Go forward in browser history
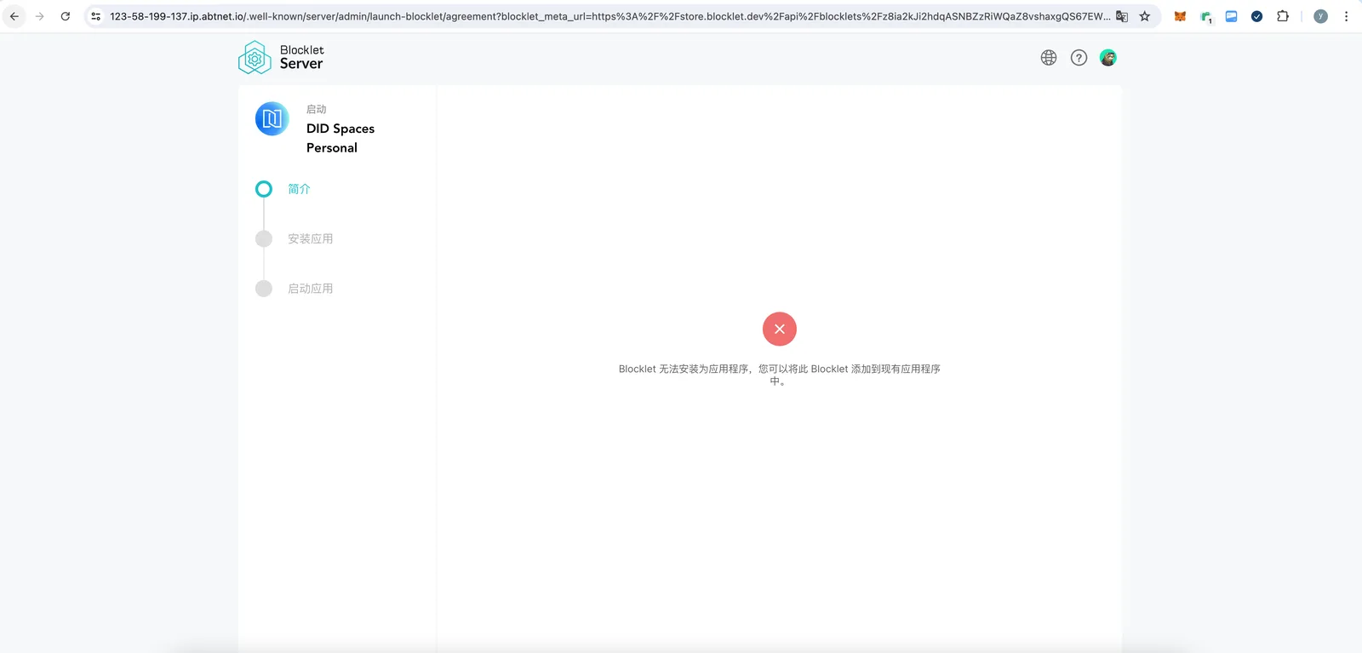Viewport: 1362px width, 653px height. click(39, 16)
